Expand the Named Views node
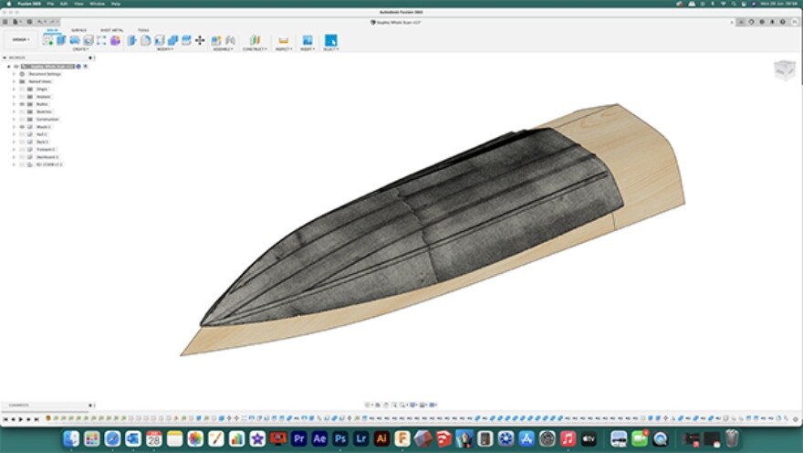Screen dimensions: 803x453 tap(14, 81)
